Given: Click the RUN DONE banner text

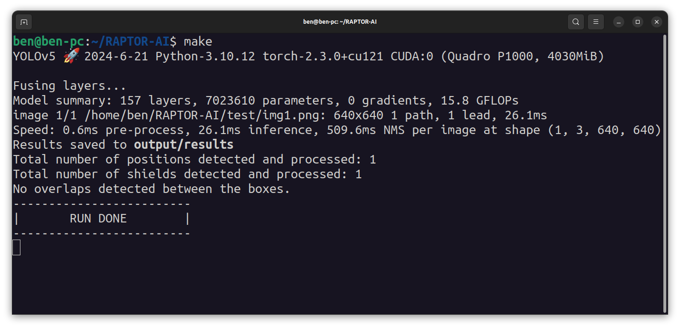Looking at the screenshot, I should pos(98,219).
